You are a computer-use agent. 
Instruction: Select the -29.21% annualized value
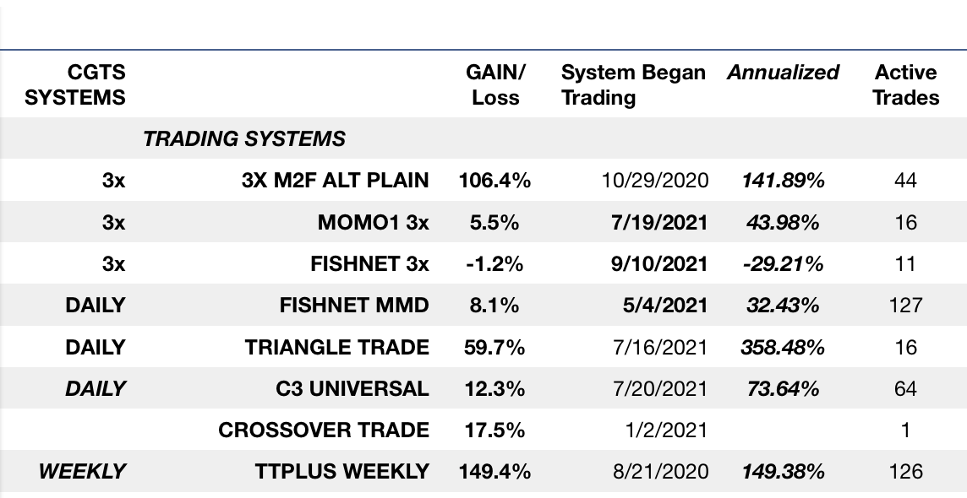(783, 263)
